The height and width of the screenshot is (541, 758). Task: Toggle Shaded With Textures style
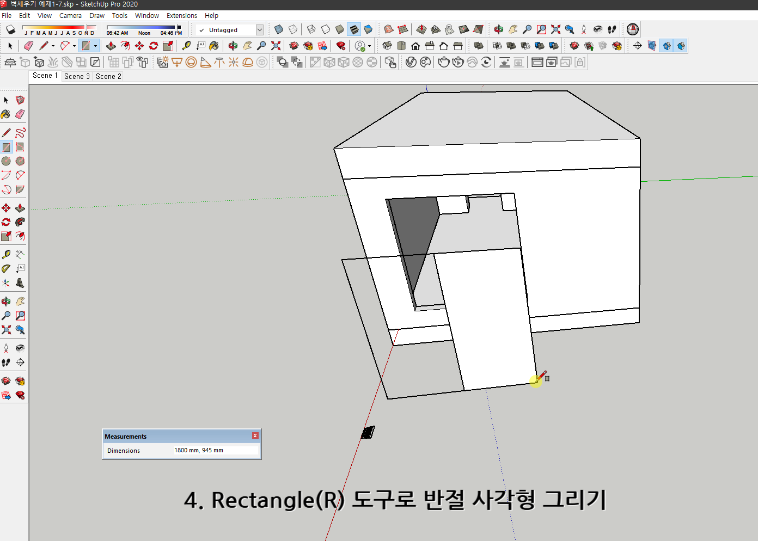[x=355, y=29]
